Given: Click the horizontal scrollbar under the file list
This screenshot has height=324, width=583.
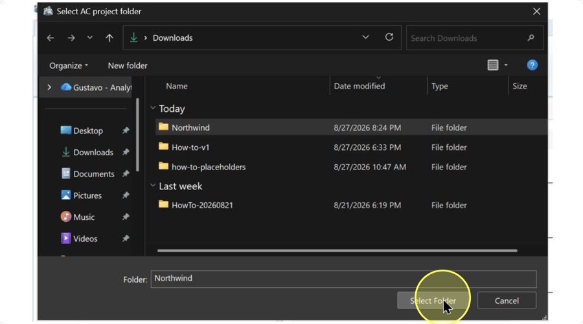Looking at the screenshot, I should pos(337,250).
